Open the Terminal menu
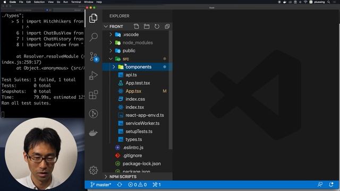The height and width of the screenshot is (191, 340). (76, 2)
